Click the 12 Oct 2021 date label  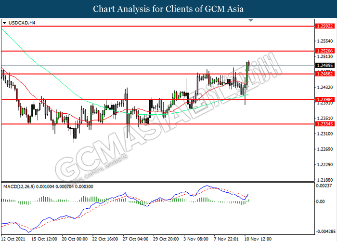pyautogui.click(x=13, y=239)
